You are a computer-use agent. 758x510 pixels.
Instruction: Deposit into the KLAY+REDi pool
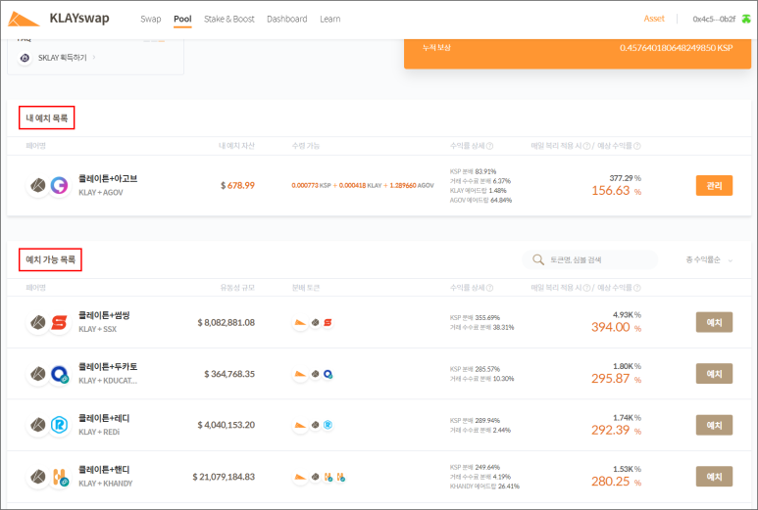(714, 425)
